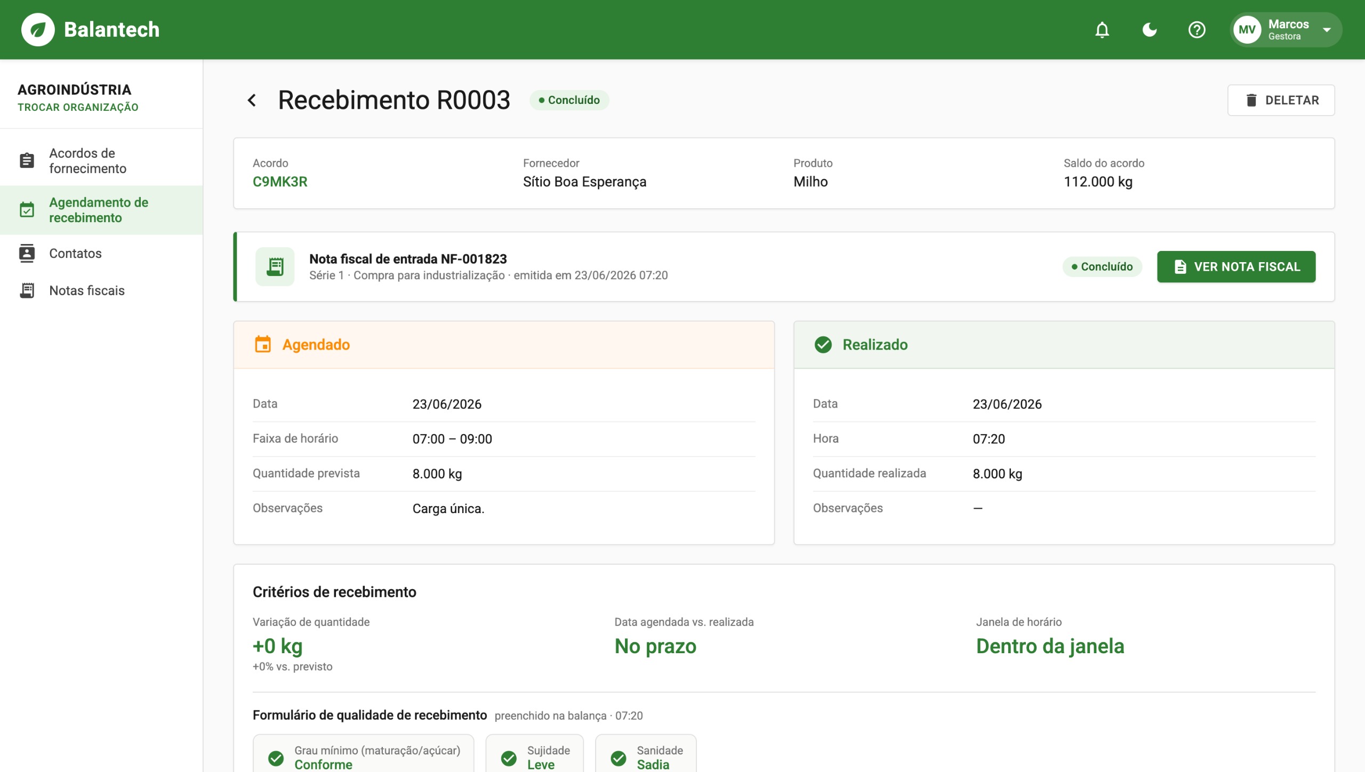
Task: Click the Sujidade Leve check icon
Action: coord(509,758)
